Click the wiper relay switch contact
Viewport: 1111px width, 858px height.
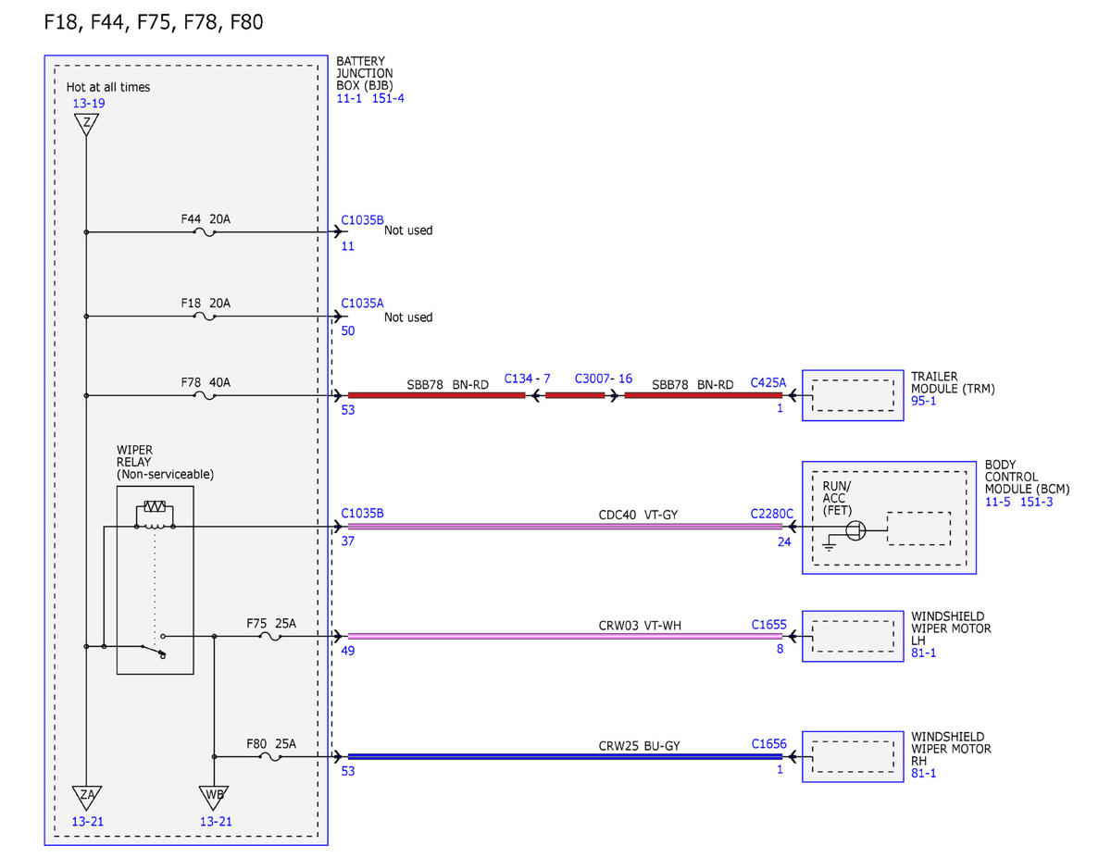153,647
